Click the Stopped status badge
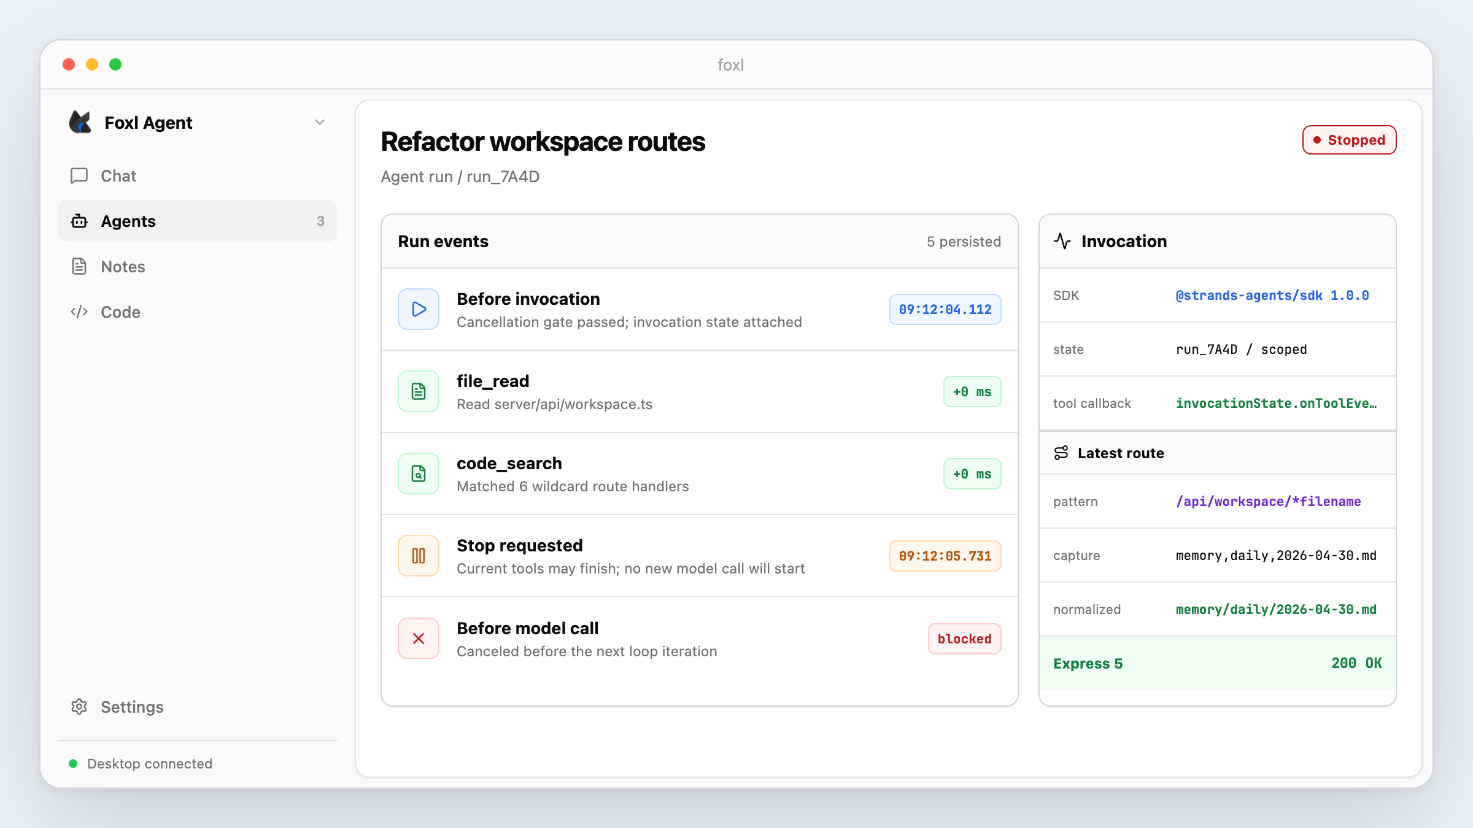Screen dimensions: 1473x828 coord(1349,140)
